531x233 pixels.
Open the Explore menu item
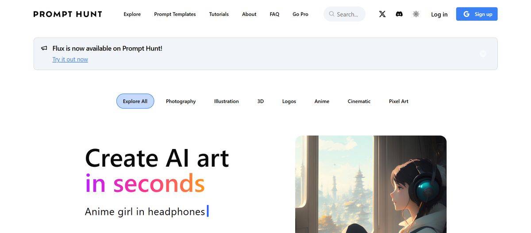132,14
